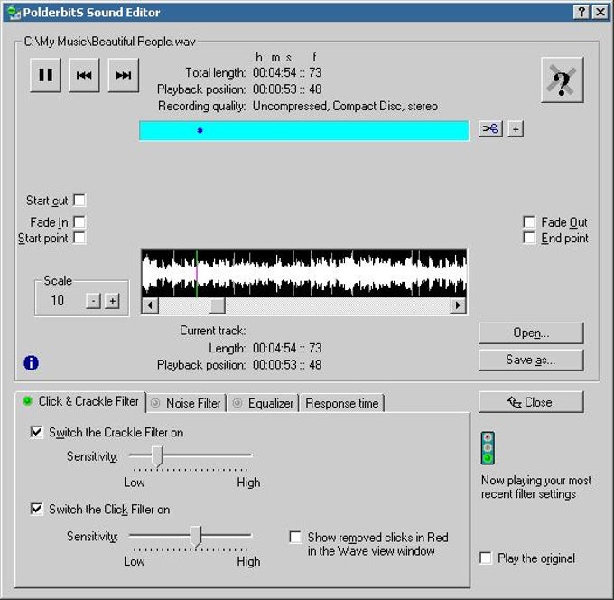The width and height of the screenshot is (614, 600).
Task: Click the blue info icon
Action: click(31, 363)
